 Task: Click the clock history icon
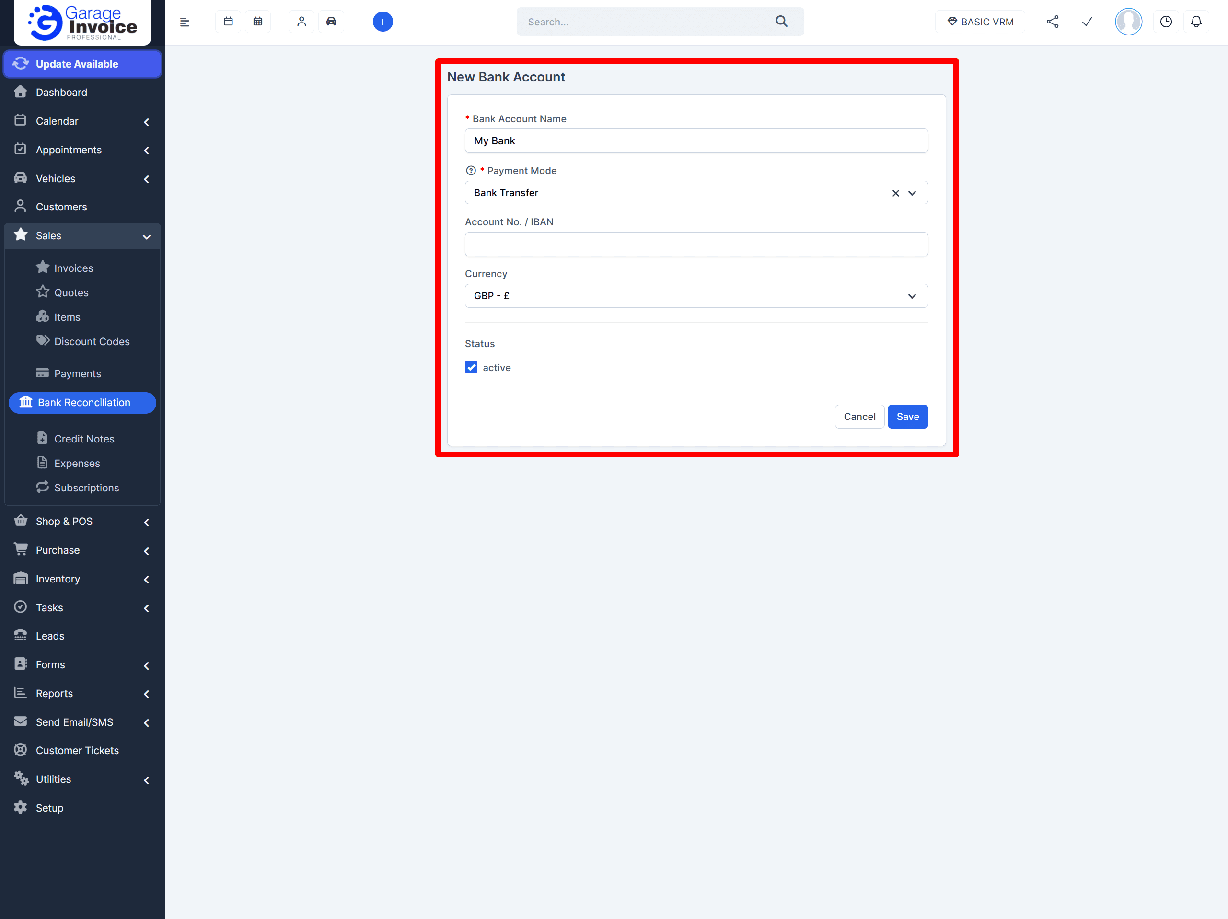point(1166,22)
